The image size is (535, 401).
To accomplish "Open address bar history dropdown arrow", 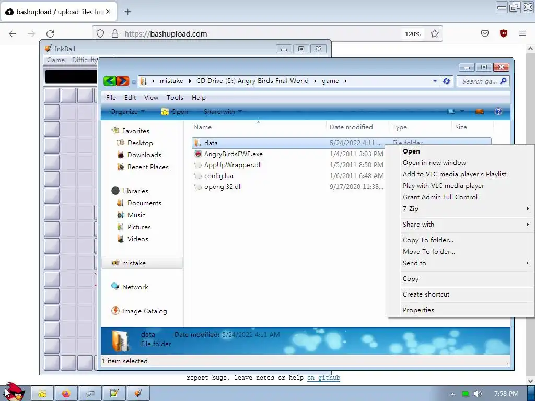I will pyautogui.click(x=435, y=81).
